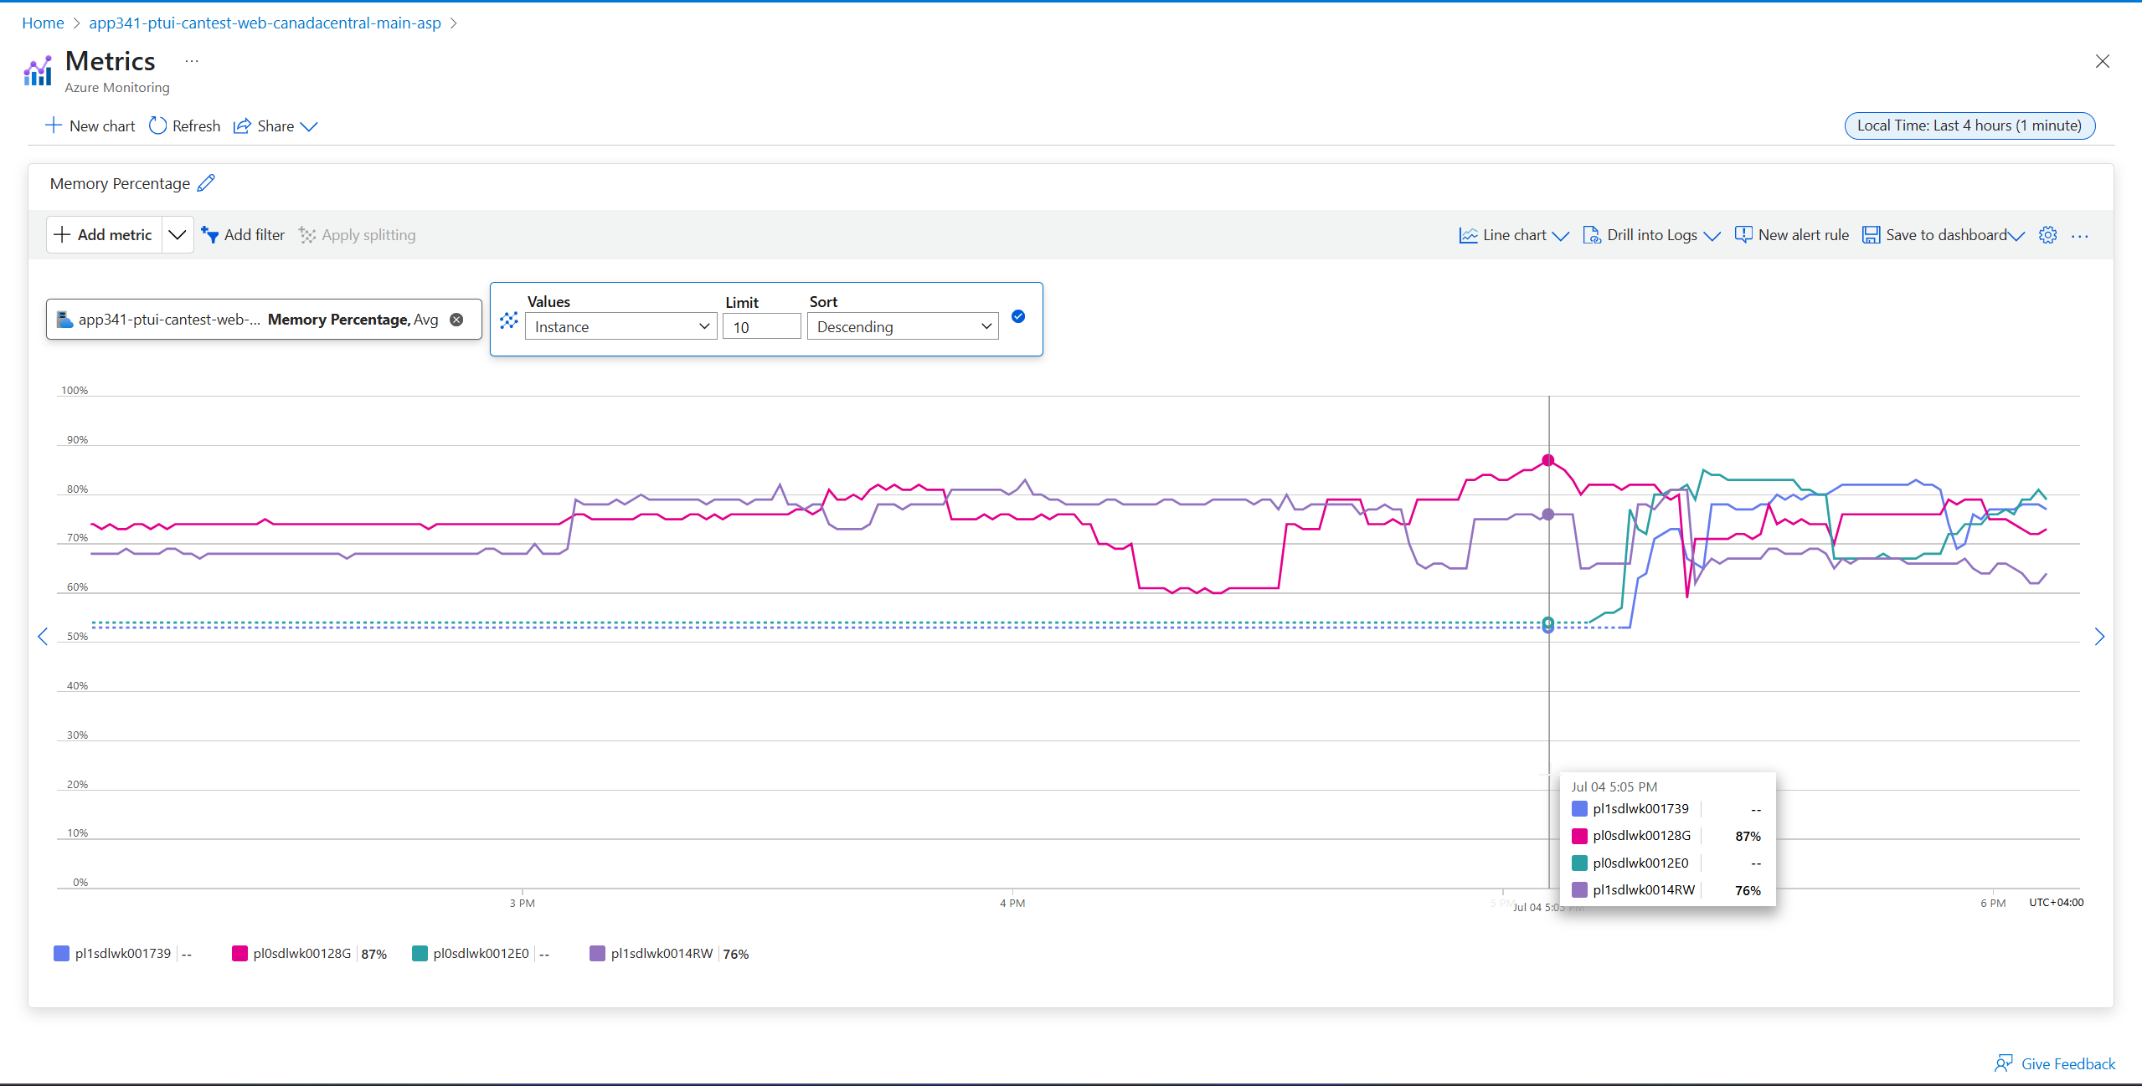Click the Give Feedback person icon
Viewport: 2142px width, 1086px height.
(2004, 1063)
